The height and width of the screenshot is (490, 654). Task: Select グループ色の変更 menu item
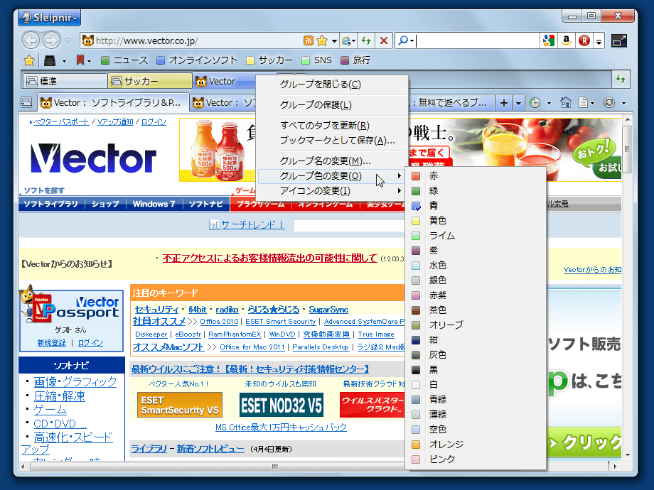pos(332,176)
